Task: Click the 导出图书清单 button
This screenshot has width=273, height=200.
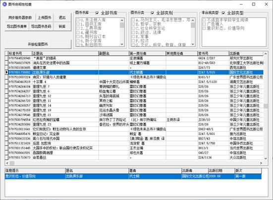Action: (17, 26)
